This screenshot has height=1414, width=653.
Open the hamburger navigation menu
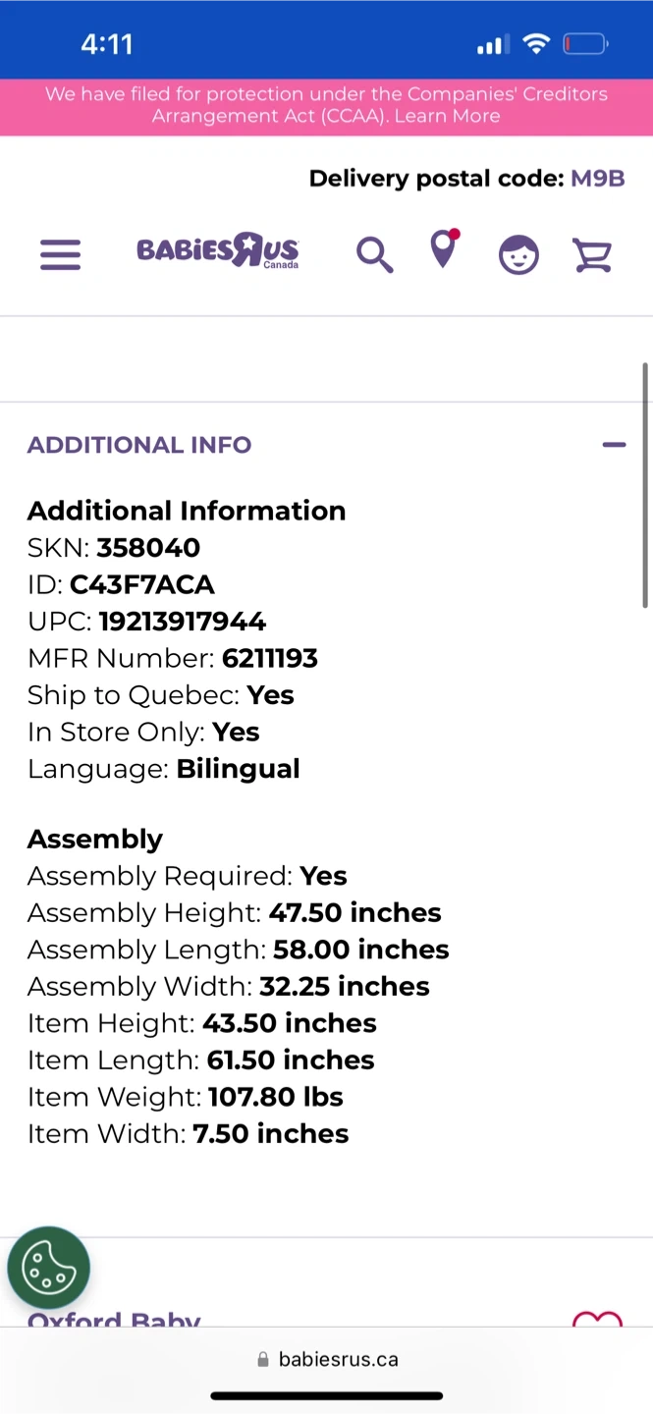click(60, 254)
